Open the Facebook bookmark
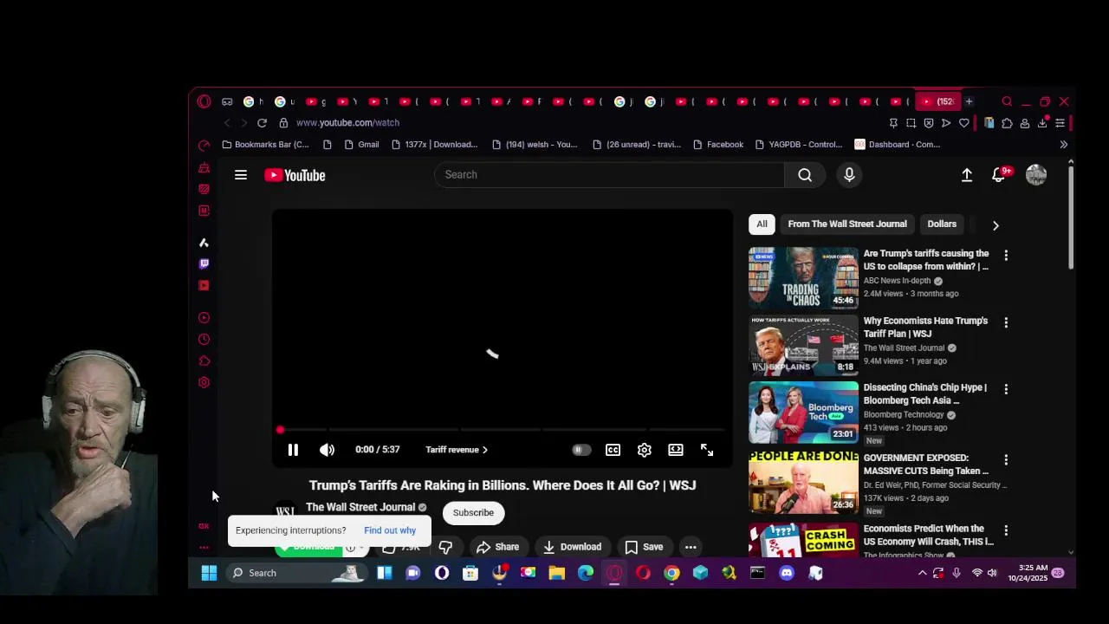 click(x=718, y=145)
